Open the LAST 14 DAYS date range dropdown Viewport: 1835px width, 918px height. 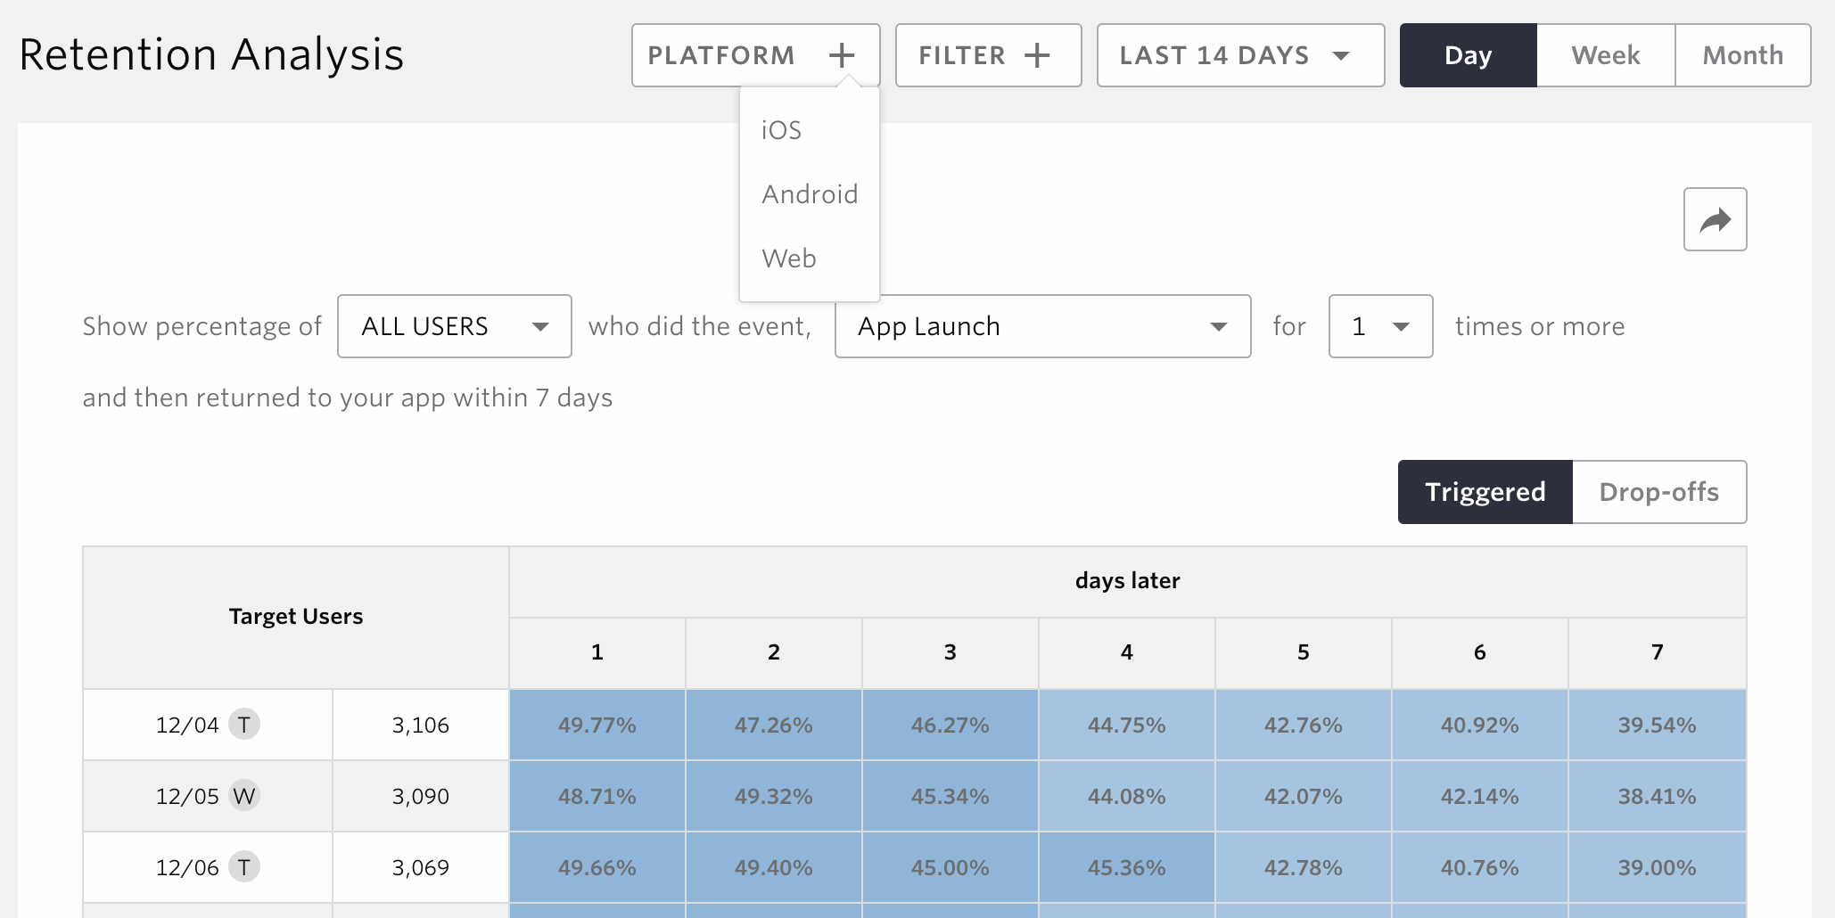tap(1240, 55)
